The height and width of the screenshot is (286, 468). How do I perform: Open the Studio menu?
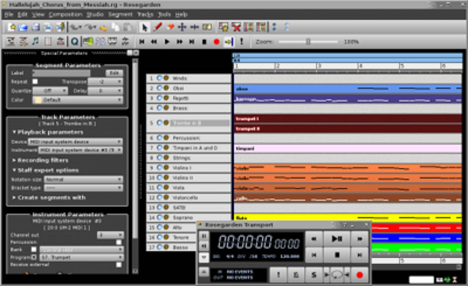[x=95, y=14]
